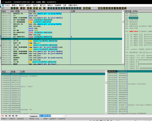Select the 'je short ELEMENTC.00566798' row
152x121 pixels.
pyautogui.click(x=62, y=62)
